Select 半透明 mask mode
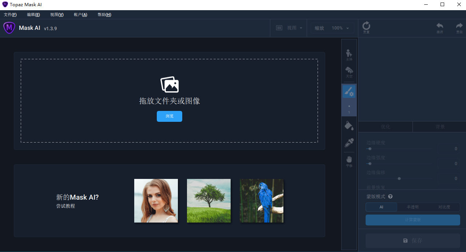 click(413, 207)
